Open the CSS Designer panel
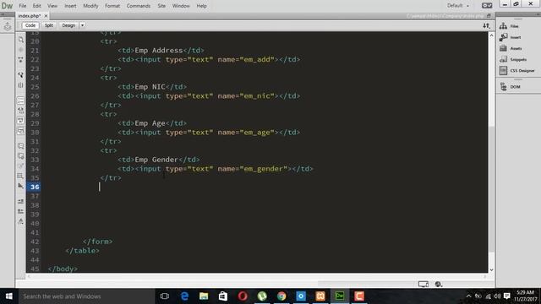Image resolution: width=541 pixels, height=304 pixels. pyautogui.click(x=516, y=71)
